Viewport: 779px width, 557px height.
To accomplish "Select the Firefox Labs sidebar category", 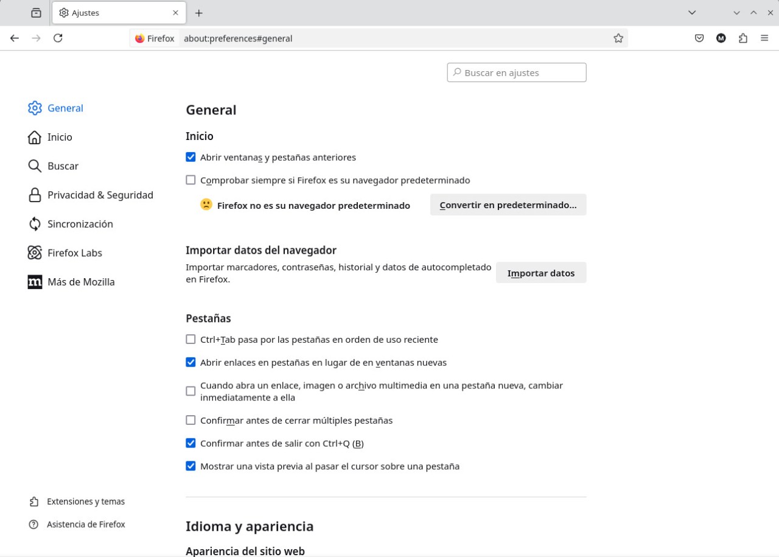I will tap(74, 253).
